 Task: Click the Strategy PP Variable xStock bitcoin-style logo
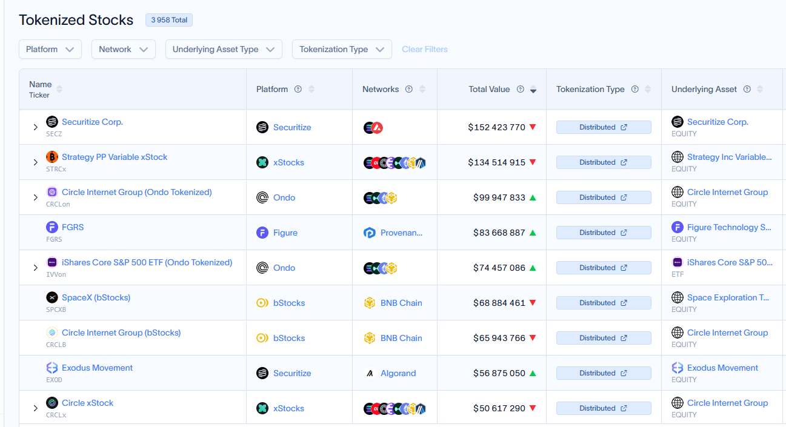[x=52, y=157]
